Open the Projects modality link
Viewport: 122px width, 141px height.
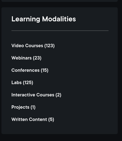(x=23, y=107)
